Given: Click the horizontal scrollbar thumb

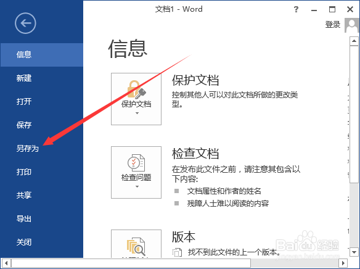Looking at the screenshot, I should (131, 263).
